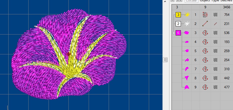
Task: Select the white color block labeled 2
Action: [178, 24]
